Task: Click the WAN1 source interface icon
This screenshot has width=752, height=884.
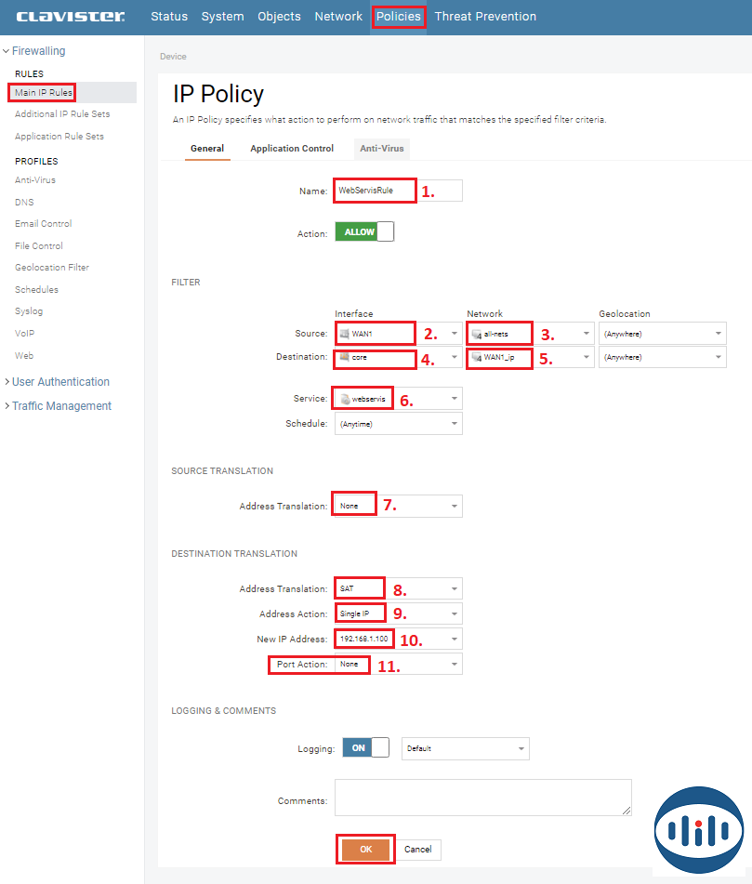Action: click(x=344, y=334)
